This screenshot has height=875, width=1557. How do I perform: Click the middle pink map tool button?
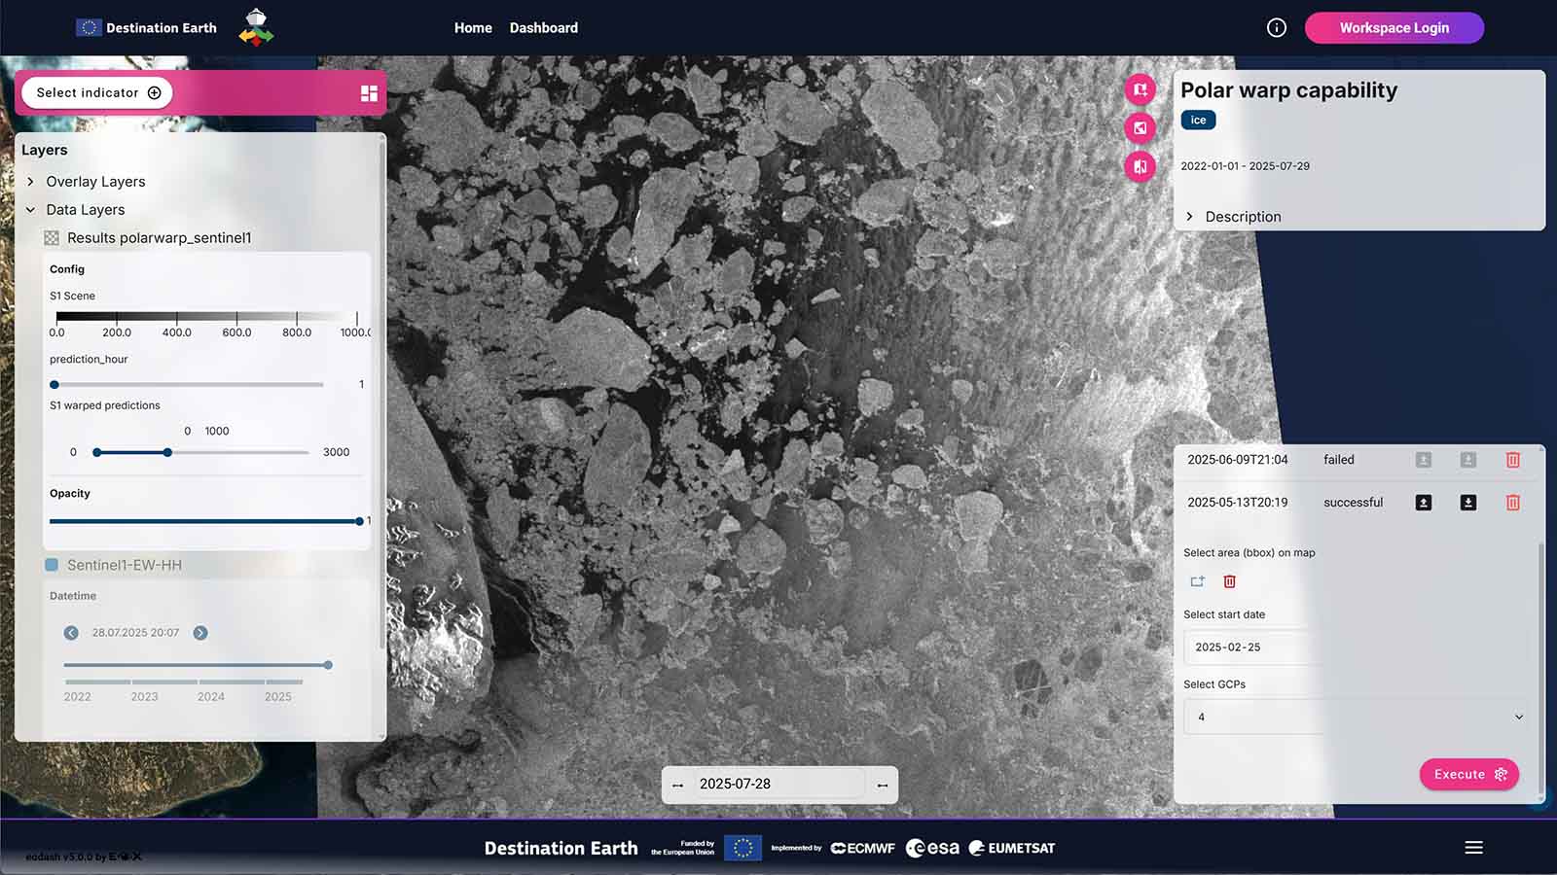[1140, 128]
